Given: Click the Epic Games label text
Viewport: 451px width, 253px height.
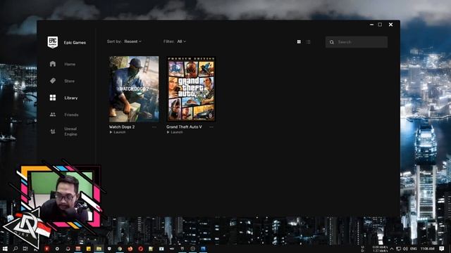Looking at the screenshot, I should click(75, 42).
